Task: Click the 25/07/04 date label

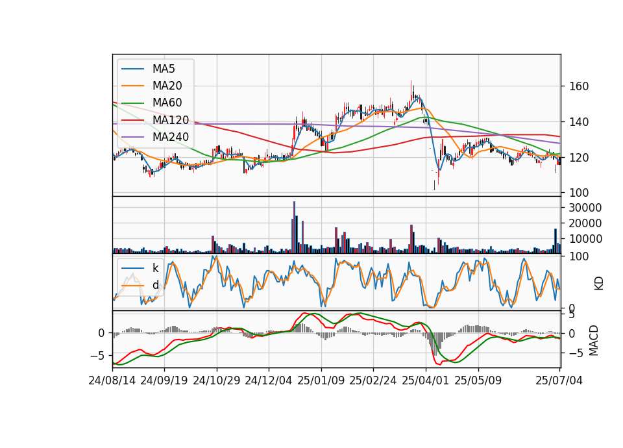Action: click(559, 380)
